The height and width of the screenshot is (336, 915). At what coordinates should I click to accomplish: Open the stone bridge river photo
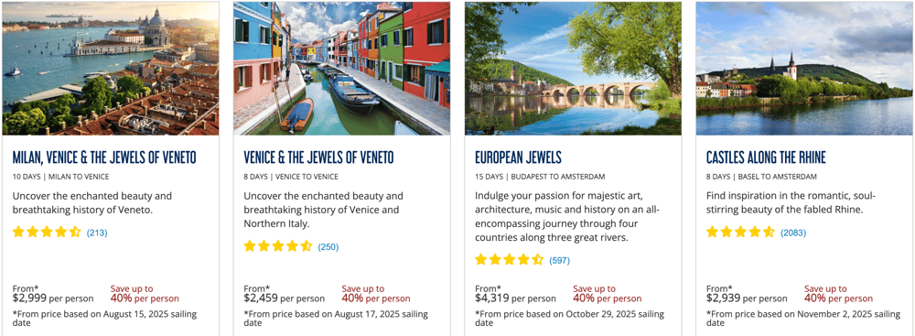573,69
